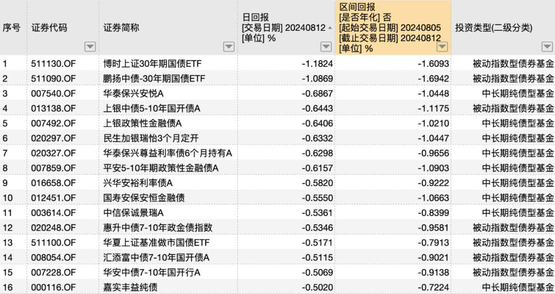Click fund name 汇添富中债7-10年国开债A
Image resolution: width=555 pixels, height=294 pixels.
[x=156, y=258]
